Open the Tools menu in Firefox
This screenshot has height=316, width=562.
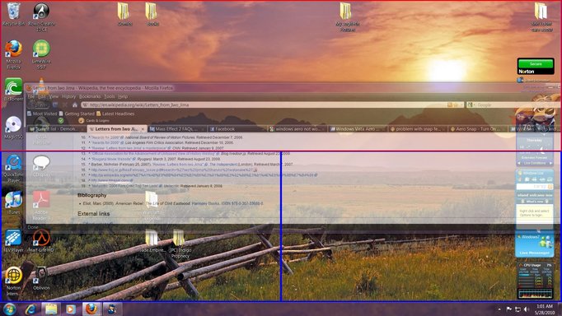[x=110, y=96]
